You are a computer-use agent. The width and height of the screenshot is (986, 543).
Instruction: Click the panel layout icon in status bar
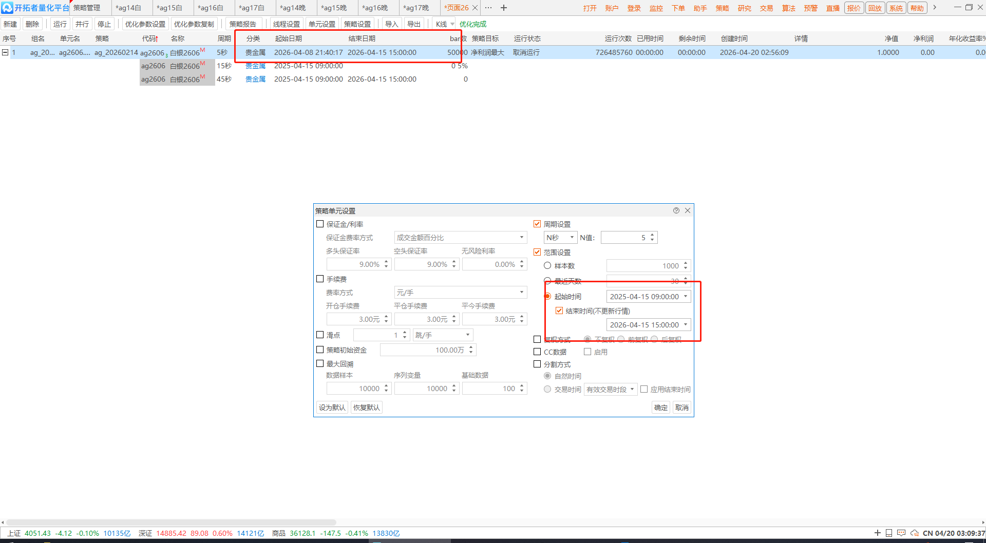tap(889, 533)
